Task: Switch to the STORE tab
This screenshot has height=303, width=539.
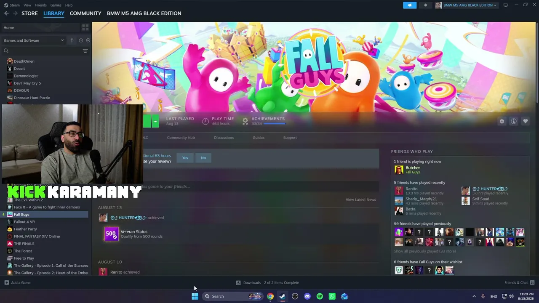Action: [x=29, y=13]
